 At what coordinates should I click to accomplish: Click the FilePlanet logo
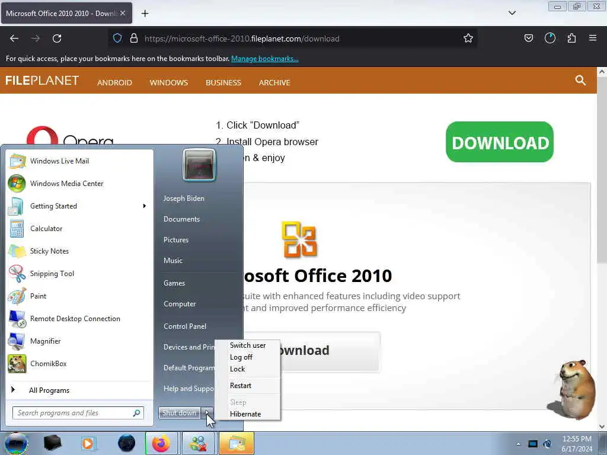tap(42, 81)
